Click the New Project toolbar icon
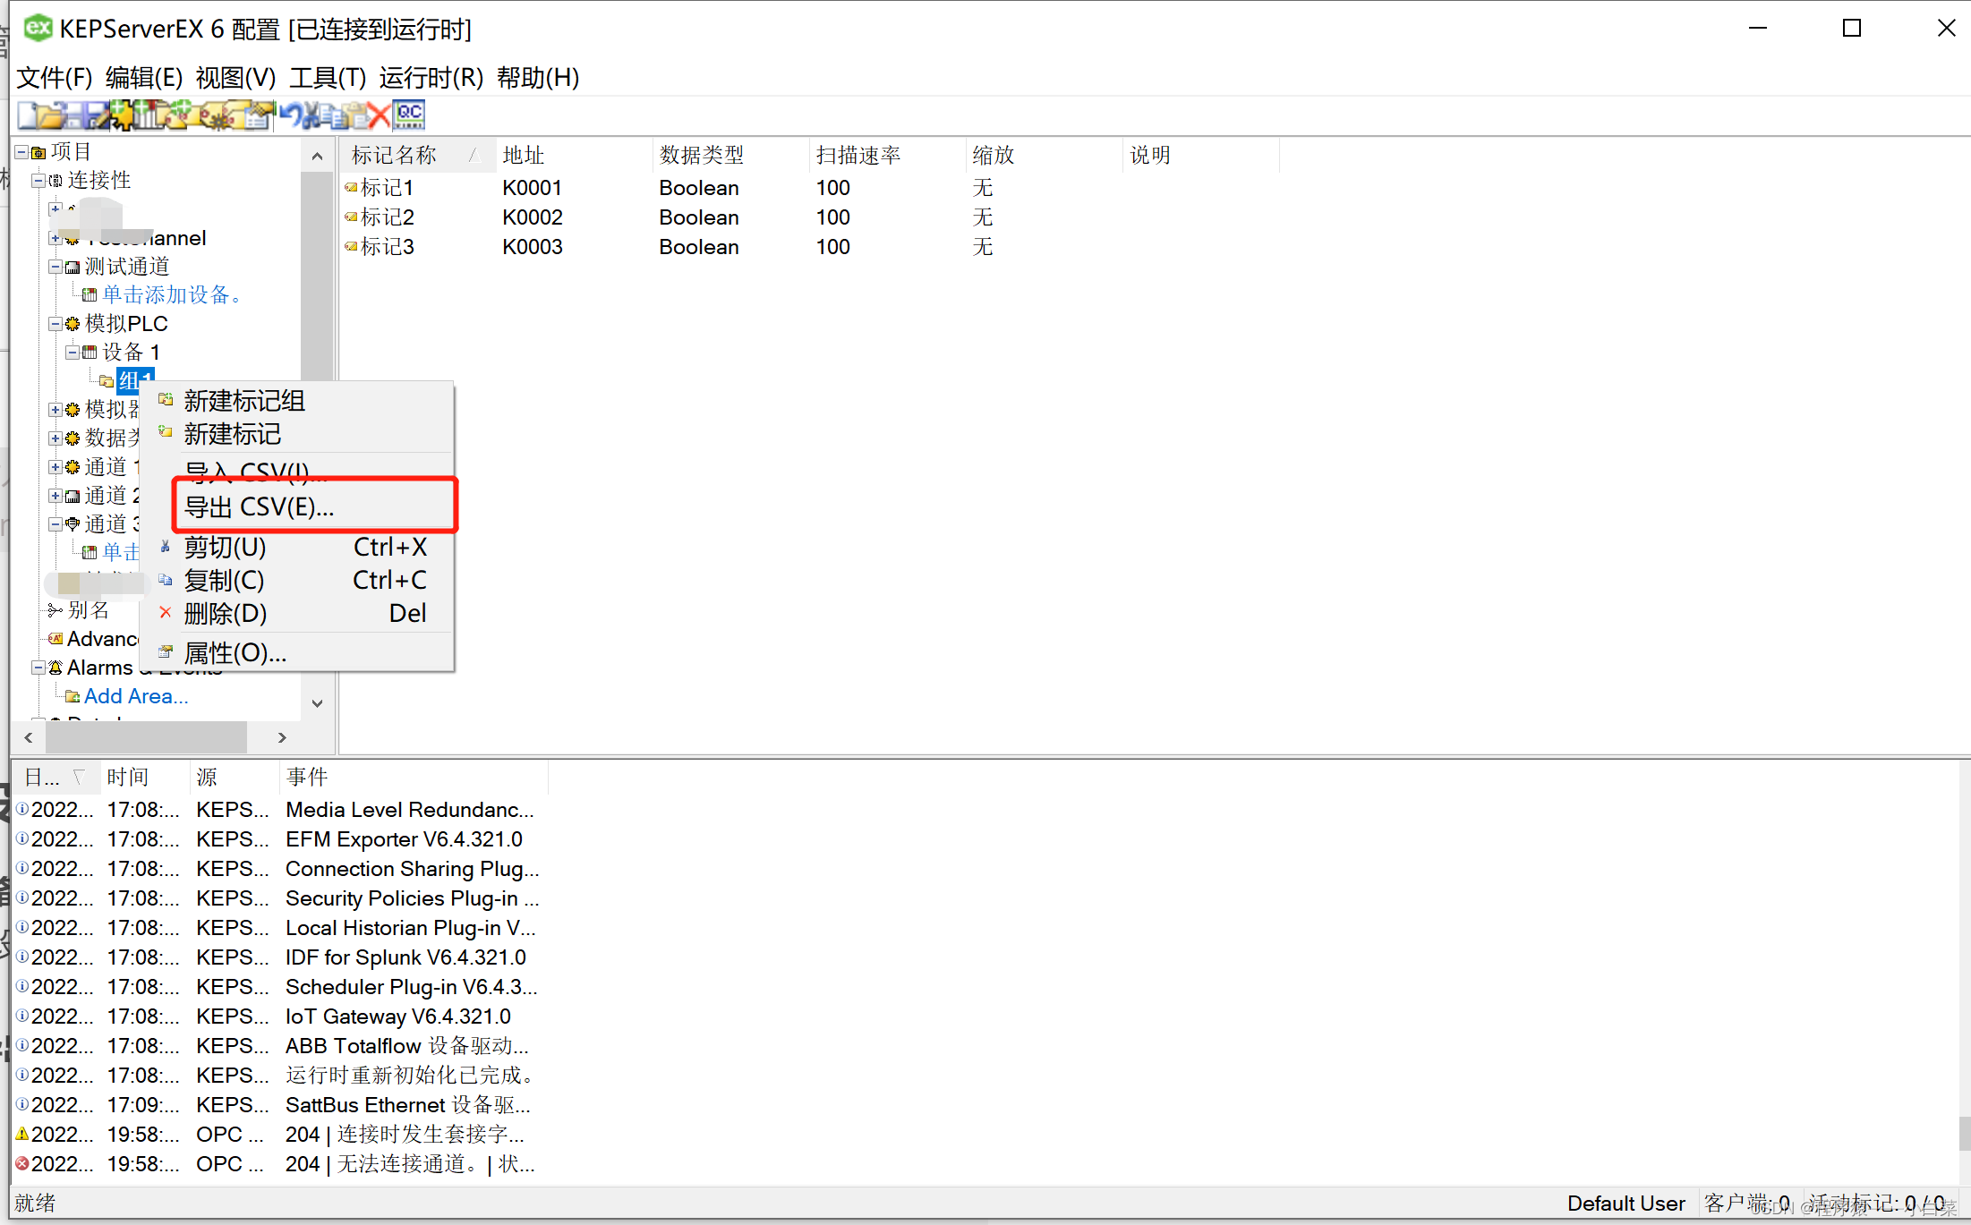 (x=27, y=115)
